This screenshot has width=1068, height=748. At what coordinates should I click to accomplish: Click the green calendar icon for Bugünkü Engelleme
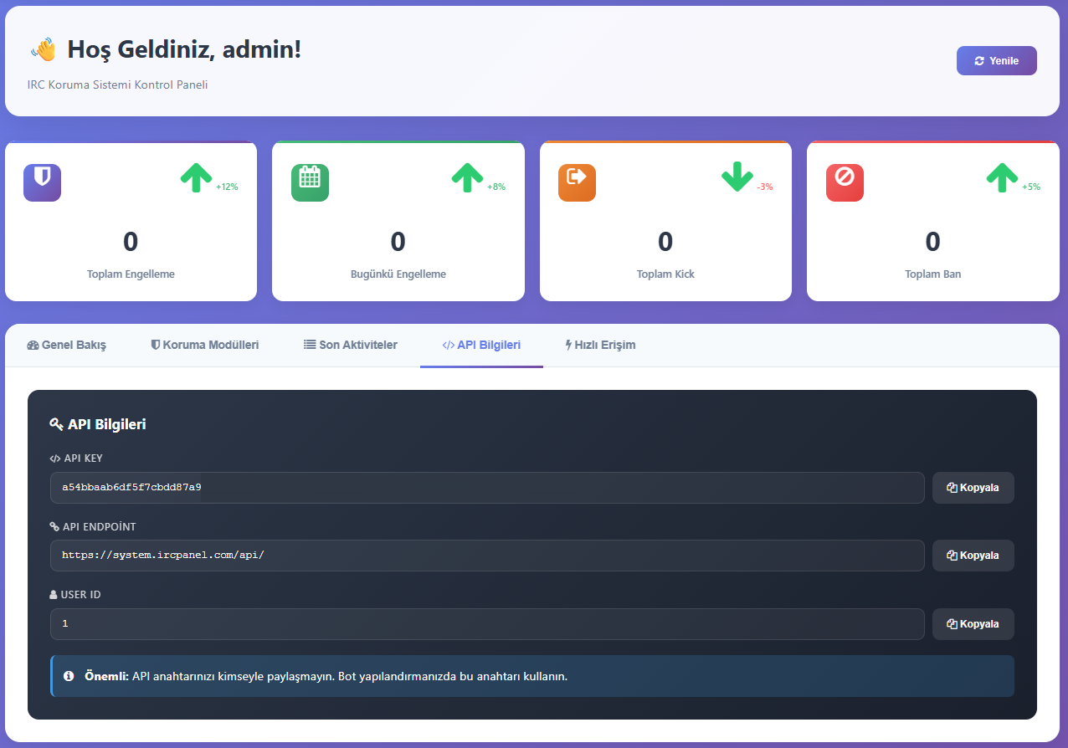(310, 182)
